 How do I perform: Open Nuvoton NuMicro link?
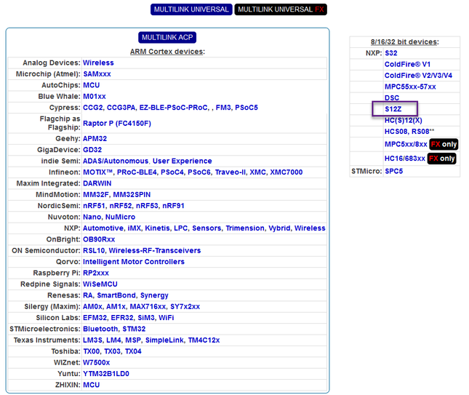click(120, 217)
